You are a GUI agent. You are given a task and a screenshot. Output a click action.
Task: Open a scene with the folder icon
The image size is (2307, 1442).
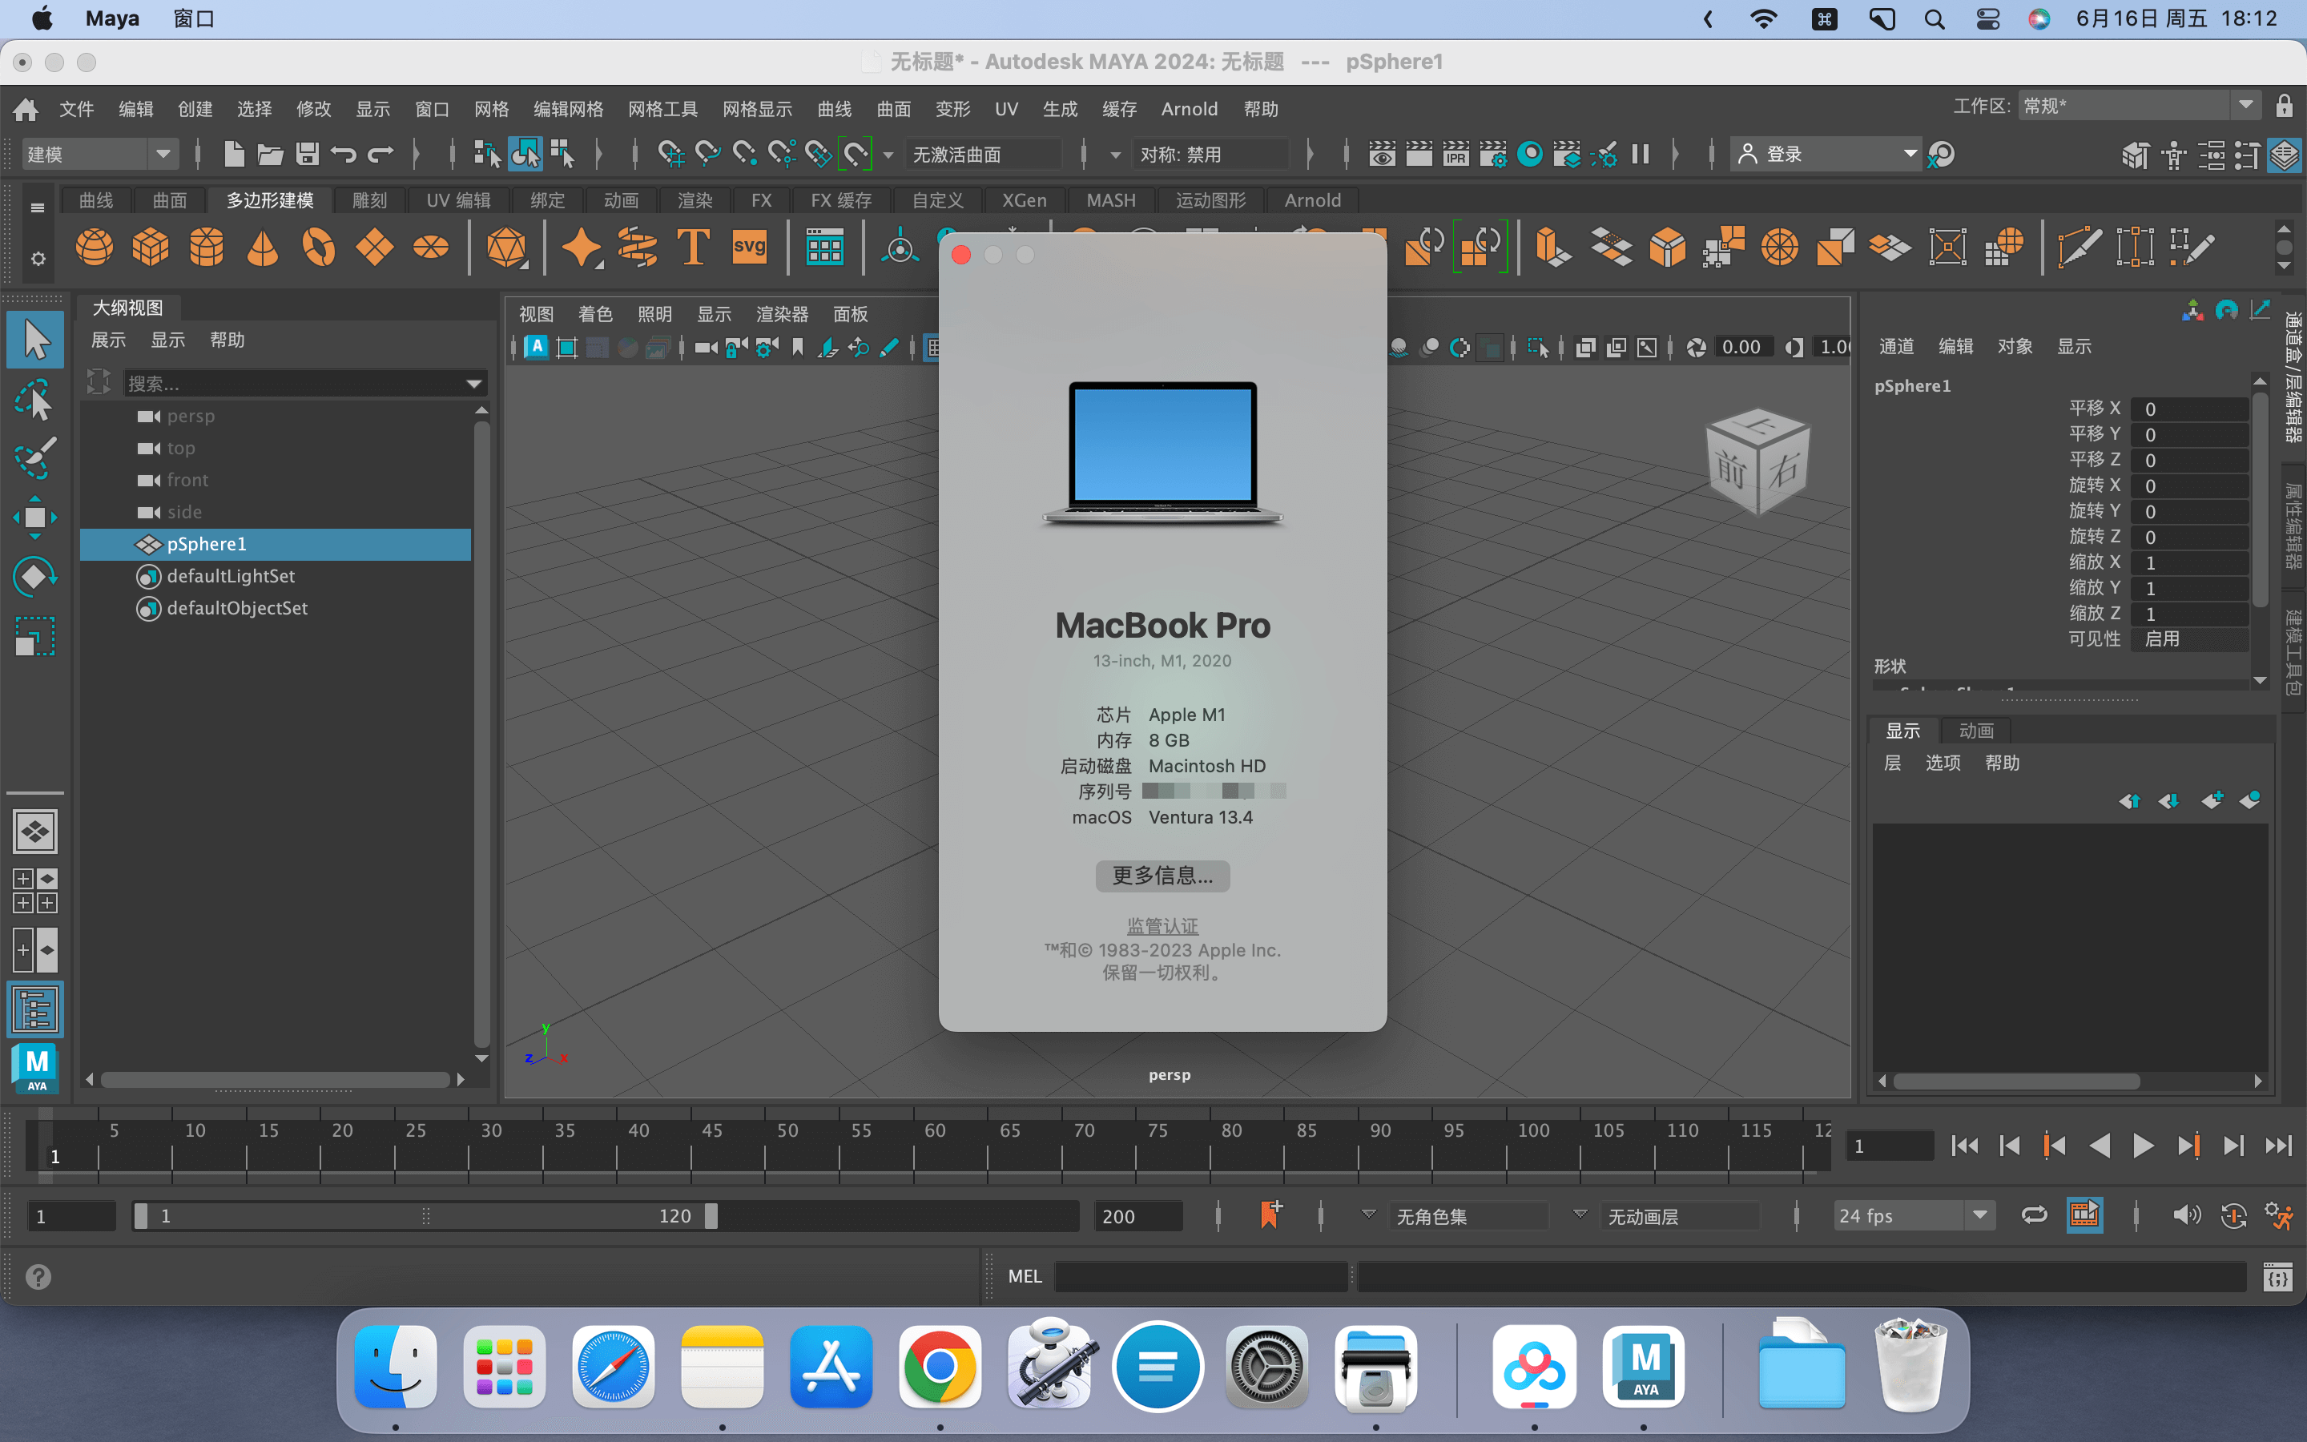click(270, 154)
